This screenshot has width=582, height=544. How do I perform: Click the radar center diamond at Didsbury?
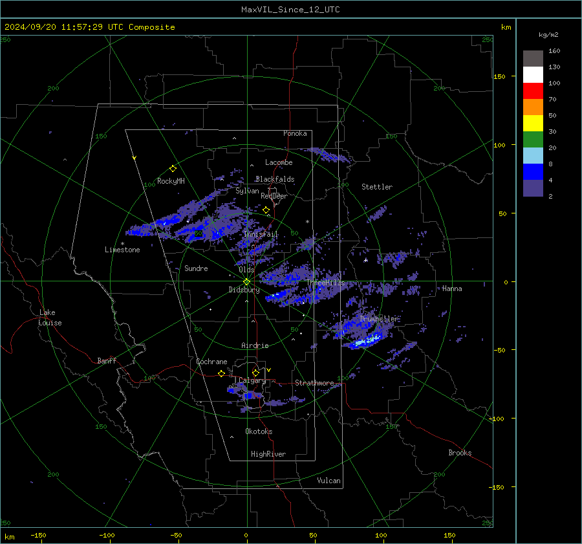(247, 282)
